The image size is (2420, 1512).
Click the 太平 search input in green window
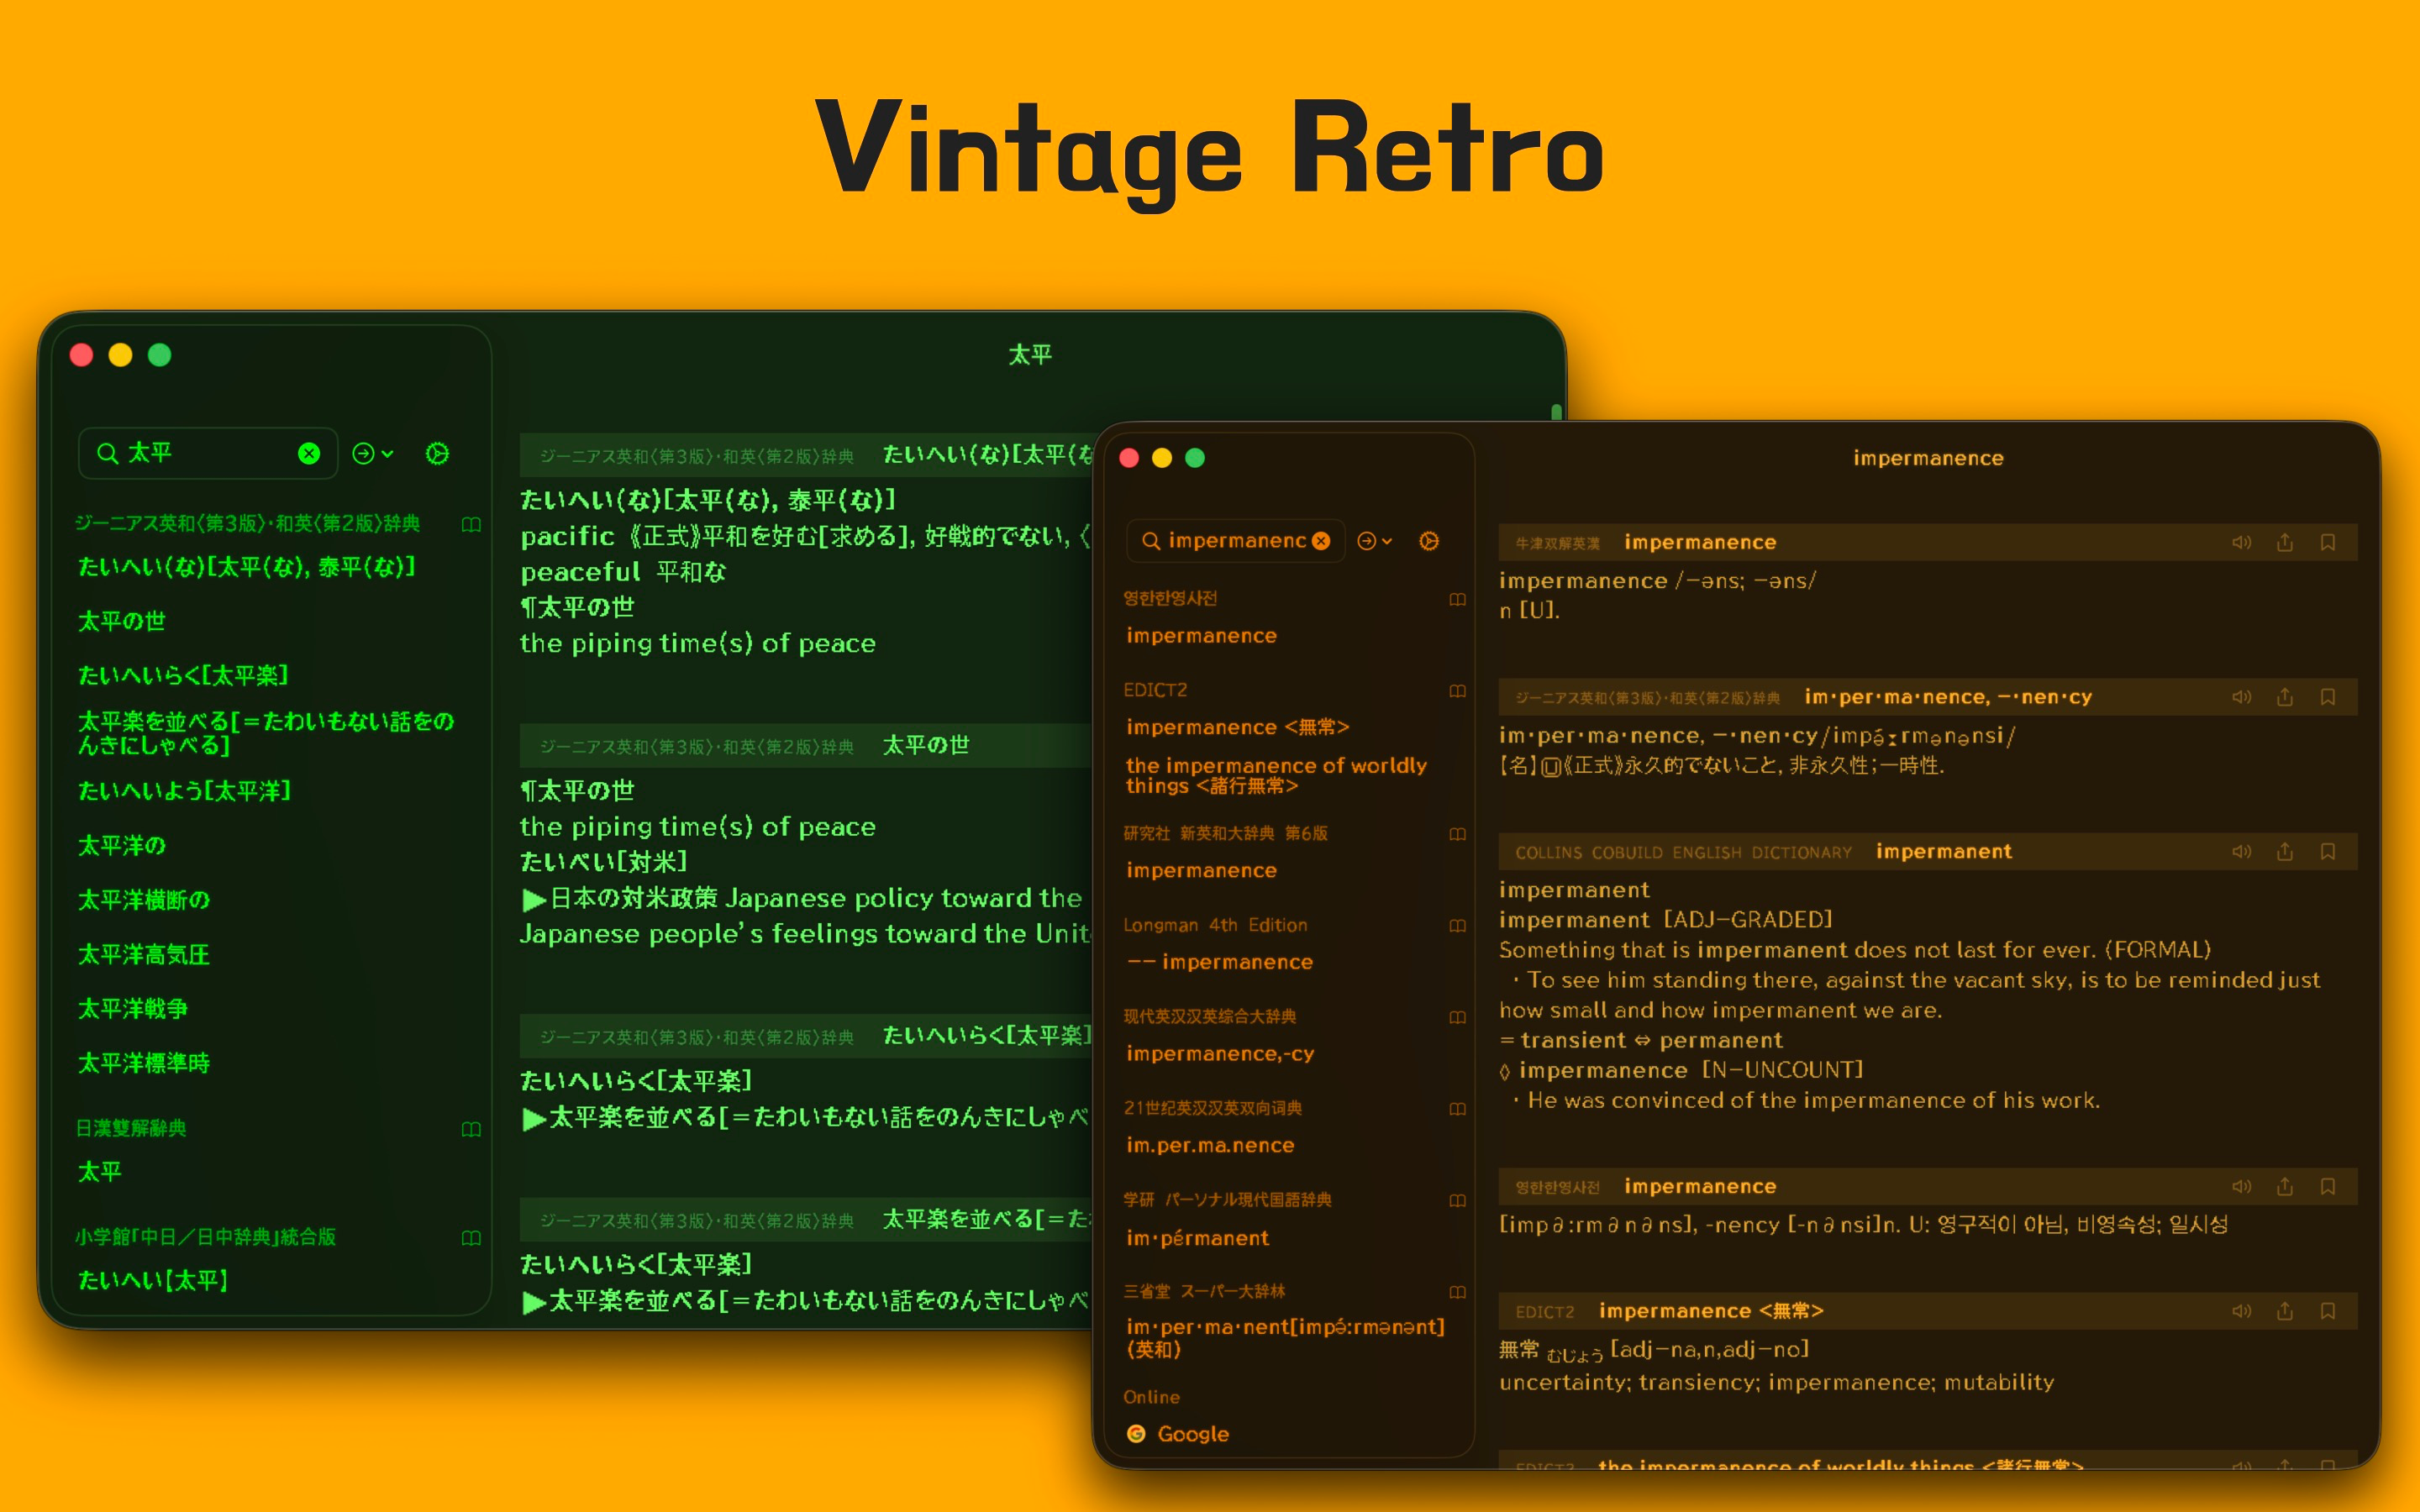pyautogui.click(x=208, y=454)
